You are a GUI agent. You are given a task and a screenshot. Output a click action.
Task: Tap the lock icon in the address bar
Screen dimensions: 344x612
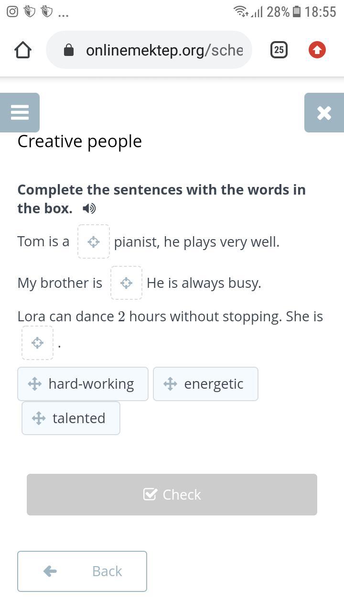tap(69, 50)
